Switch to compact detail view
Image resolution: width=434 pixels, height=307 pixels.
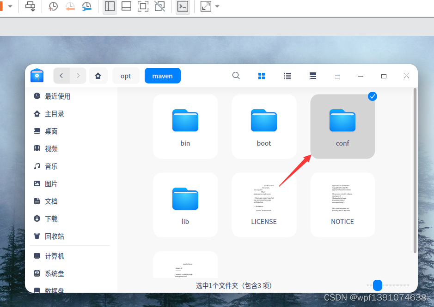(x=313, y=76)
